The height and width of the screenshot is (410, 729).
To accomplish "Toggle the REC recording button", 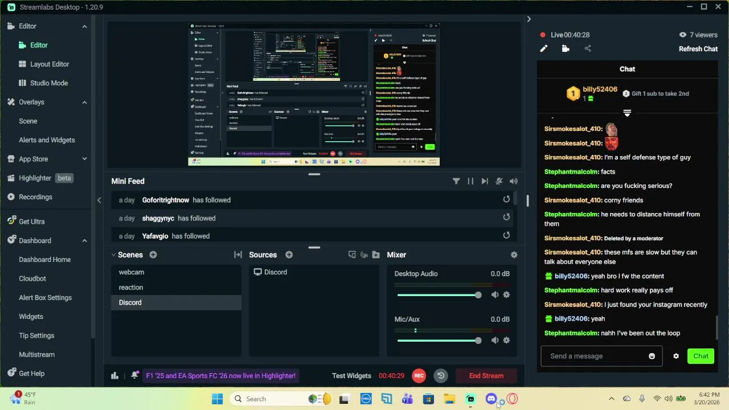I will click(419, 376).
